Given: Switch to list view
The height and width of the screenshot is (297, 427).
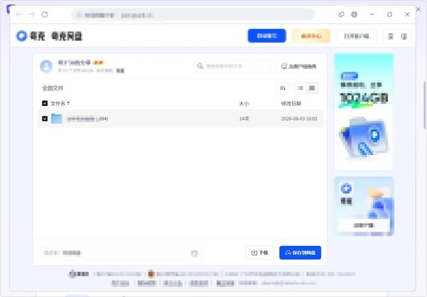Looking at the screenshot, I should point(301,88).
